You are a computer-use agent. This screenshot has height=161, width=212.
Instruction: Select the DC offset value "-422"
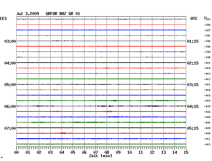[207, 112]
